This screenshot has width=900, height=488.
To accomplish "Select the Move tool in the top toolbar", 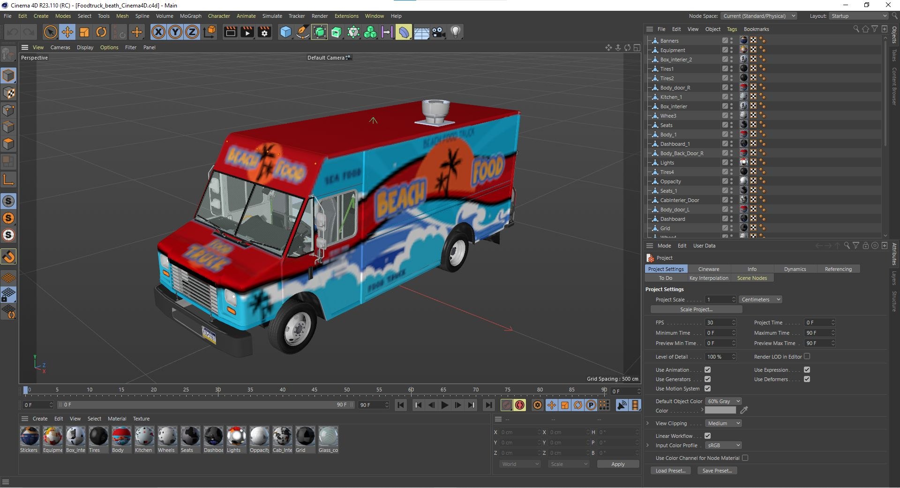I will click(x=67, y=32).
